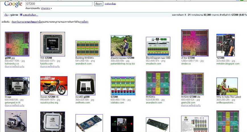Open the NVIDIA's anandtech die layout thumbnail

158,83
